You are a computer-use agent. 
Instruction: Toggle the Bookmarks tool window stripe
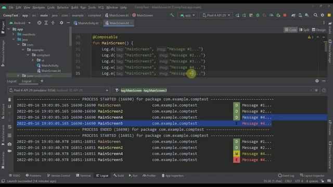[3, 160]
